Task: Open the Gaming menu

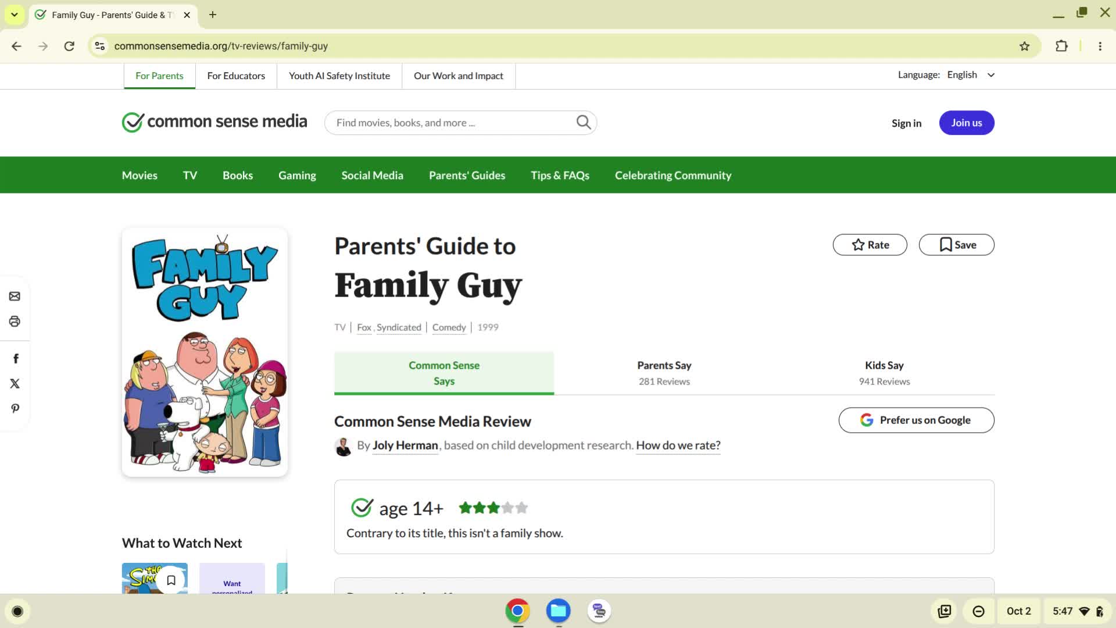Action: pyautogui.click(x=297, y=175)
